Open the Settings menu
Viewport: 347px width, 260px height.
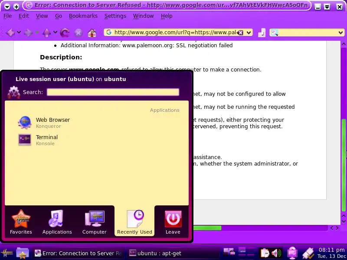coord(115,16)
